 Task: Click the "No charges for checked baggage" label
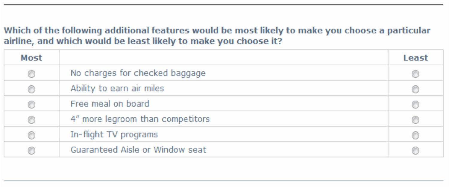(x=138, y=73)
